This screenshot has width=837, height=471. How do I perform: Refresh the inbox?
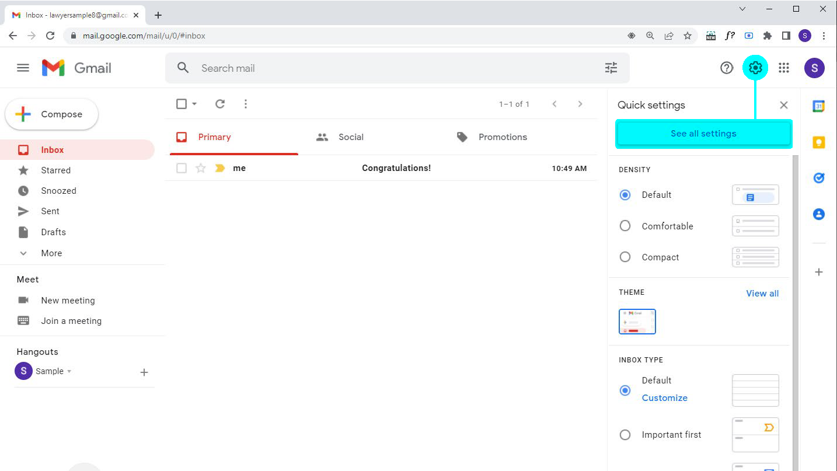220,103
